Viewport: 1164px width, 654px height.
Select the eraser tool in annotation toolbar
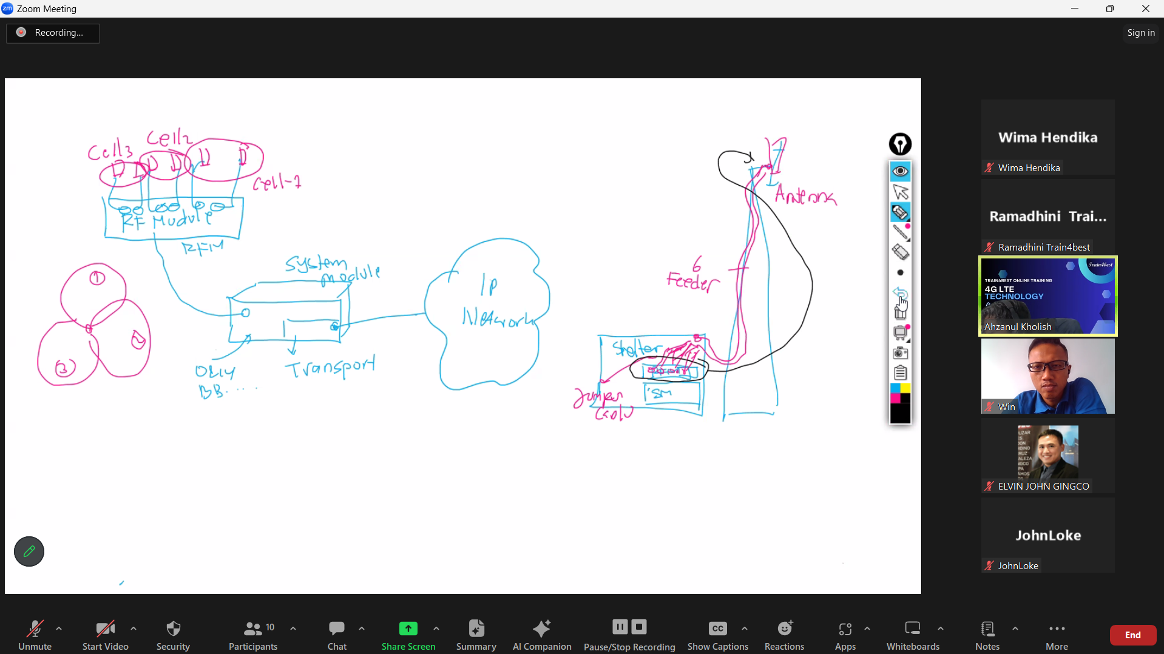coord(901,252)
